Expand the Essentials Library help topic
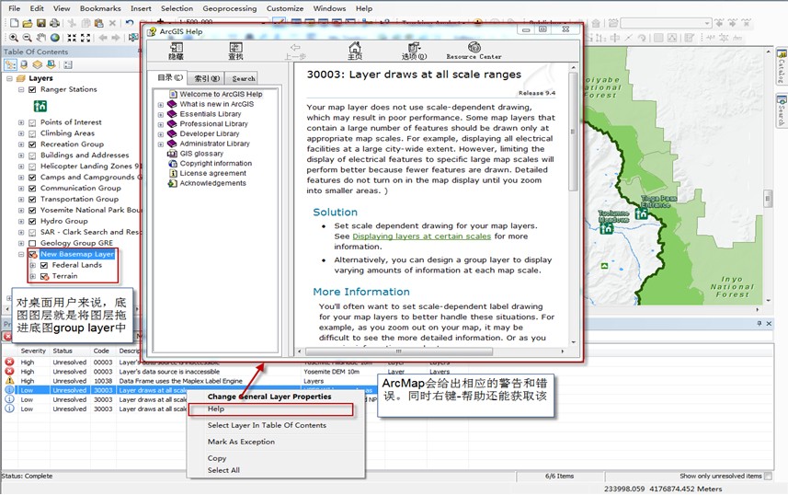Image resolution: width=788 pixels, height=495 pixels. coord(161,114)
